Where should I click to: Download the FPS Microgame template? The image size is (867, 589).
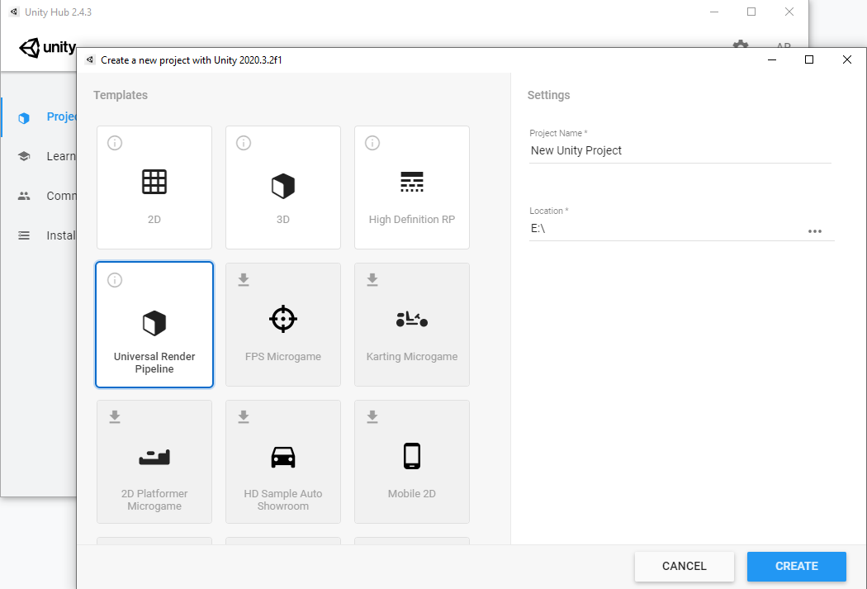[244, 280]
